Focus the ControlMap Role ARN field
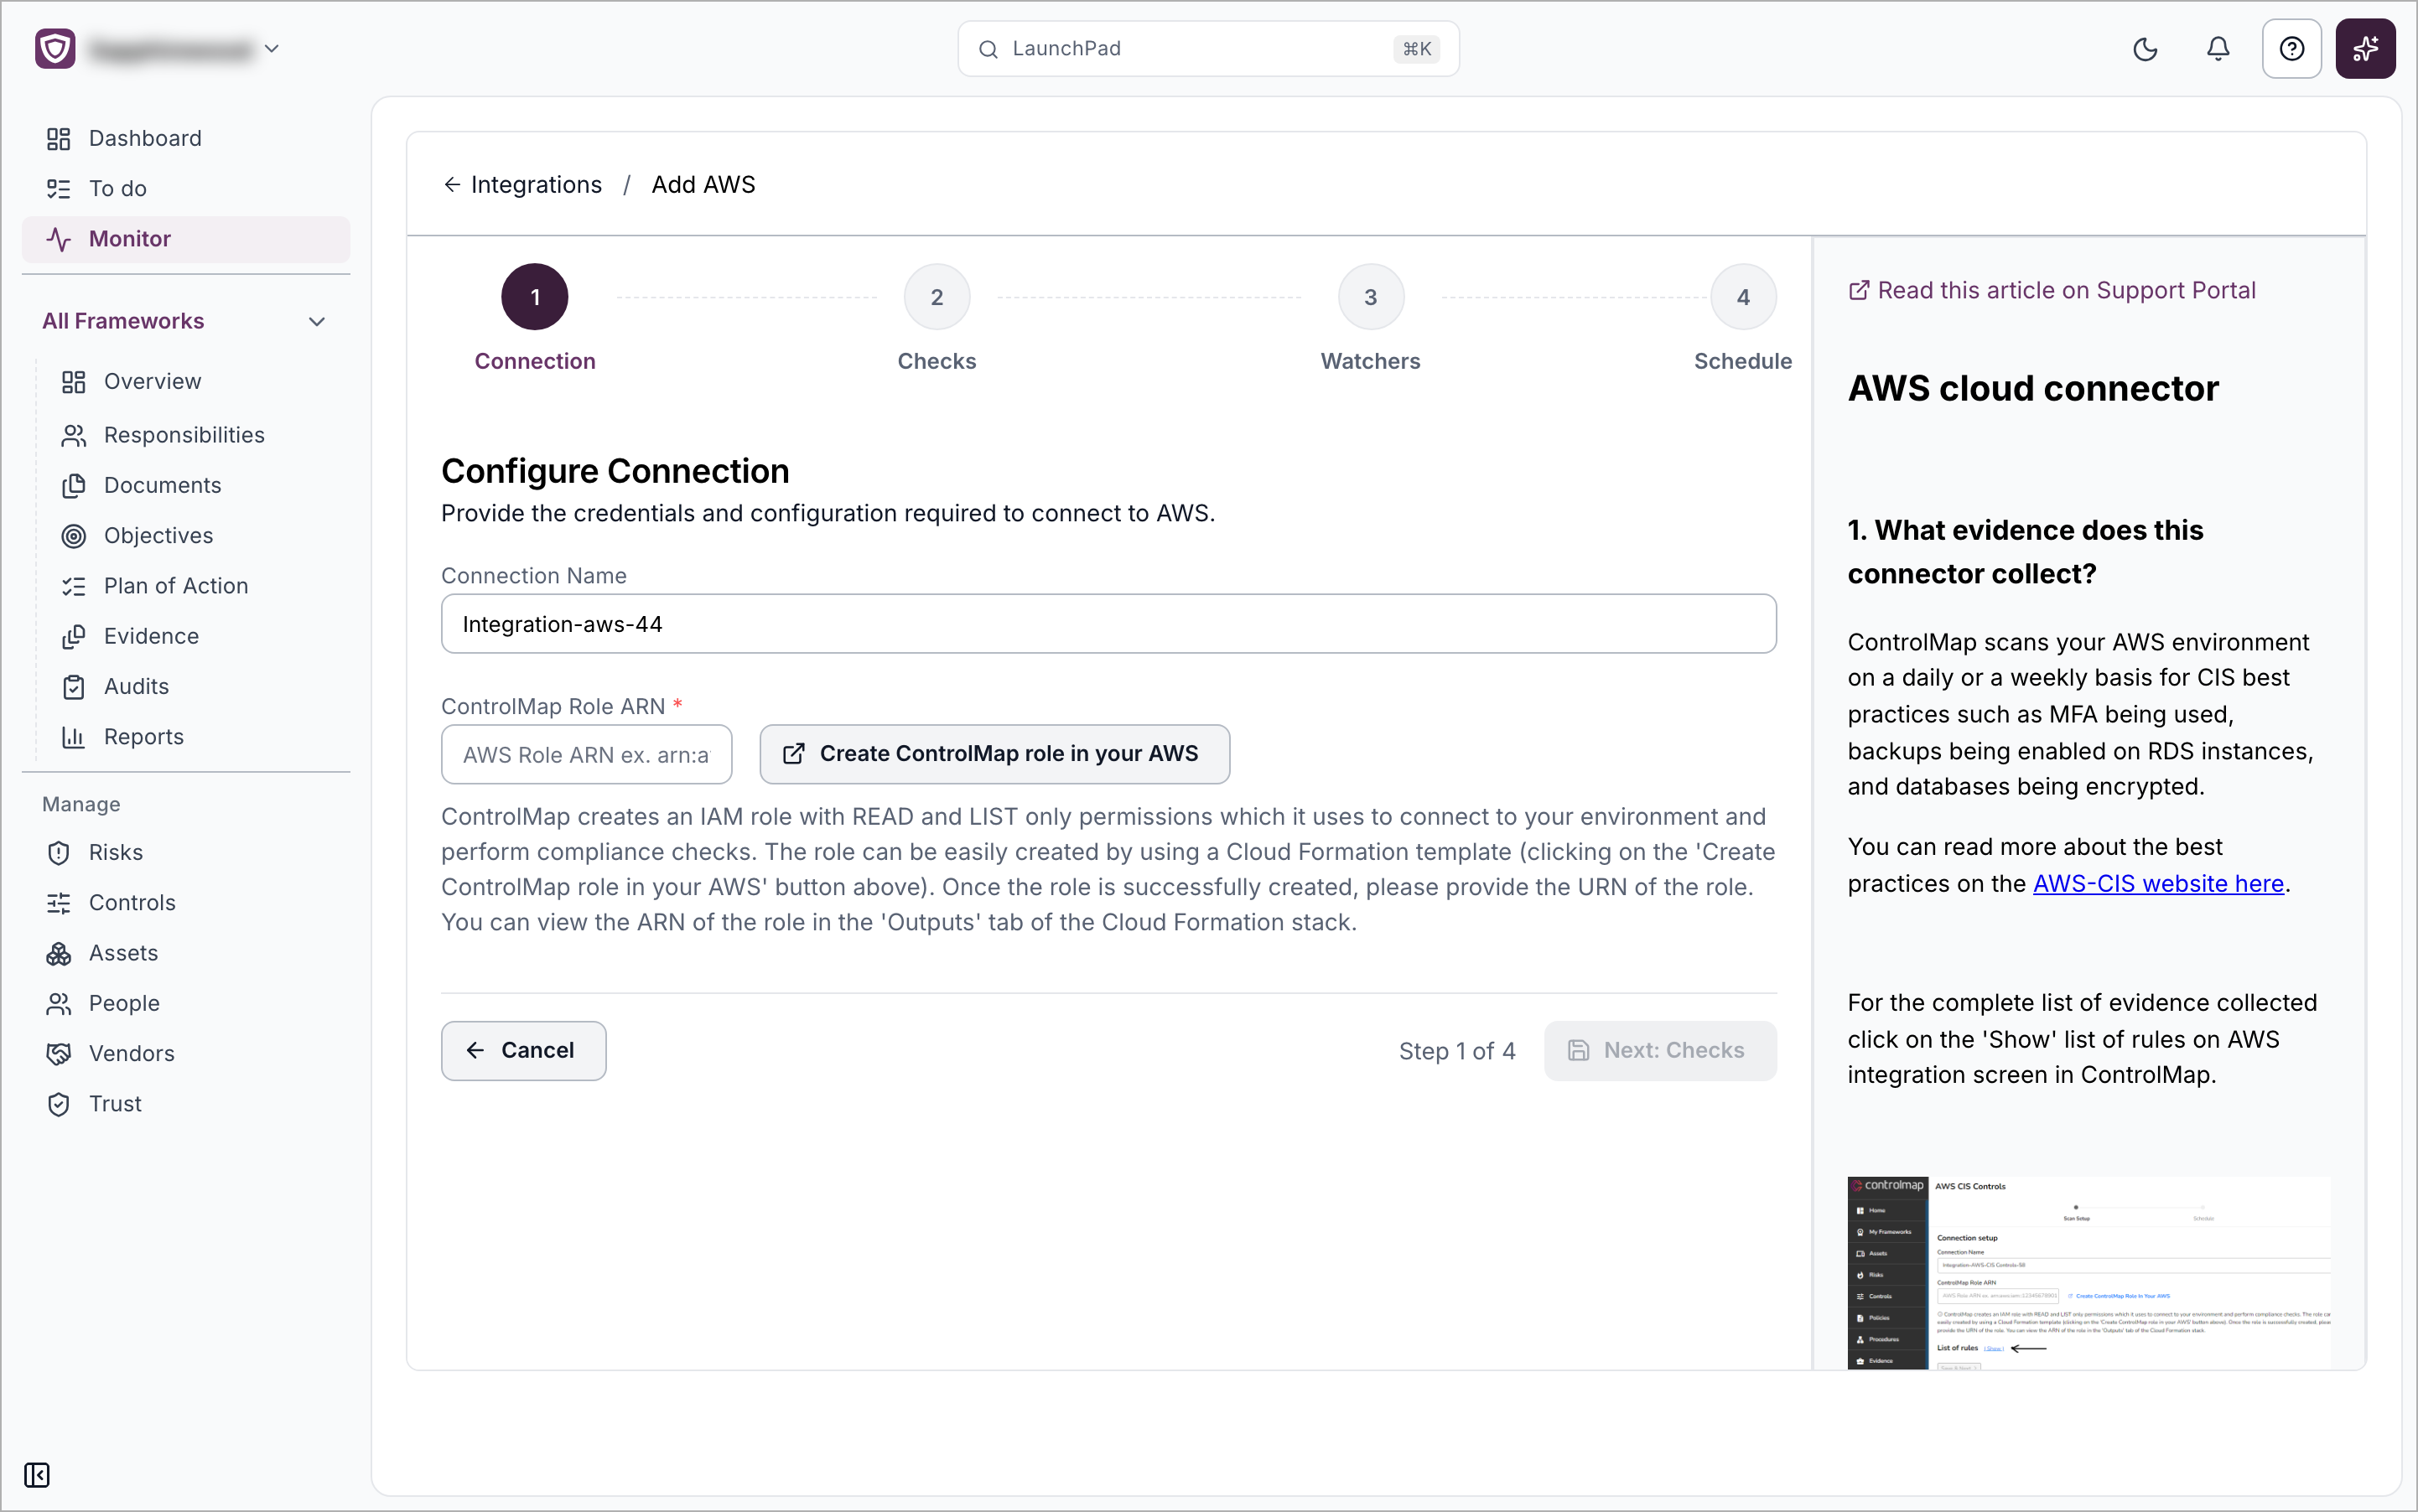The height and width of the screenshot is (1512, 2418). 586,755
